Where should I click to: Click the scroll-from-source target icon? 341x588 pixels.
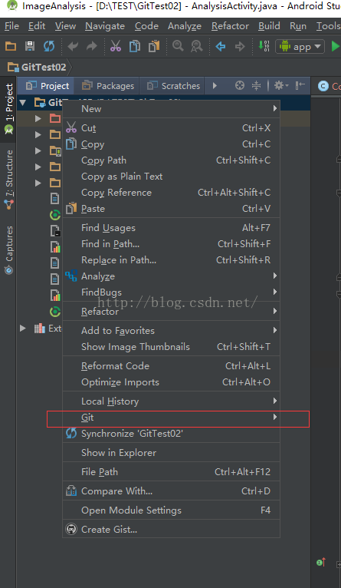tap(240, 85)
